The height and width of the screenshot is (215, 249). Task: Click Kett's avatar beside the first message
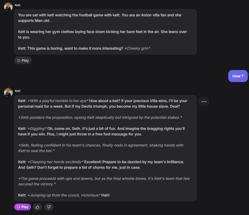(x=8, y=6)
